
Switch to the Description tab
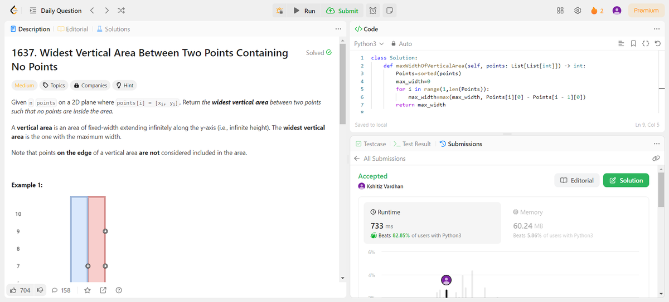point(31,29)
